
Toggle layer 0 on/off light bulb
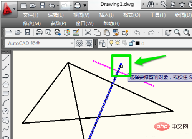111,43
